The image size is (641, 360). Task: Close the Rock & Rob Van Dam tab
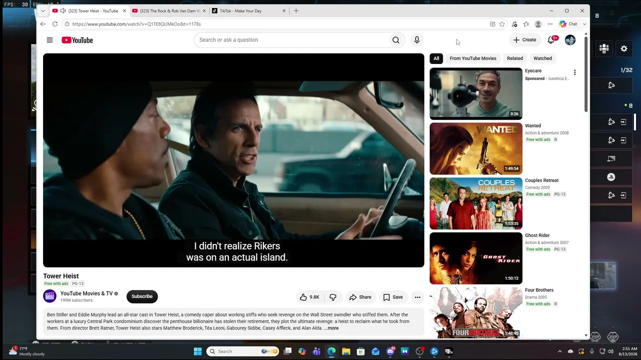pyautogui.click(x=204, y=11)
